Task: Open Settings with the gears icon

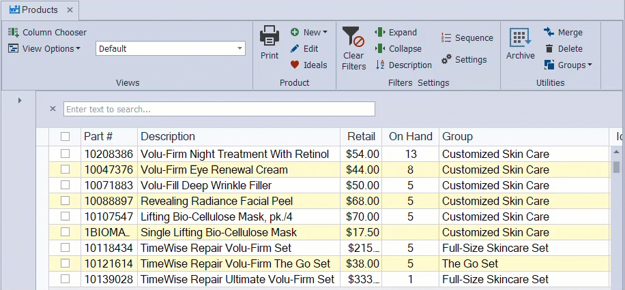Action: [x=464, y=60]
